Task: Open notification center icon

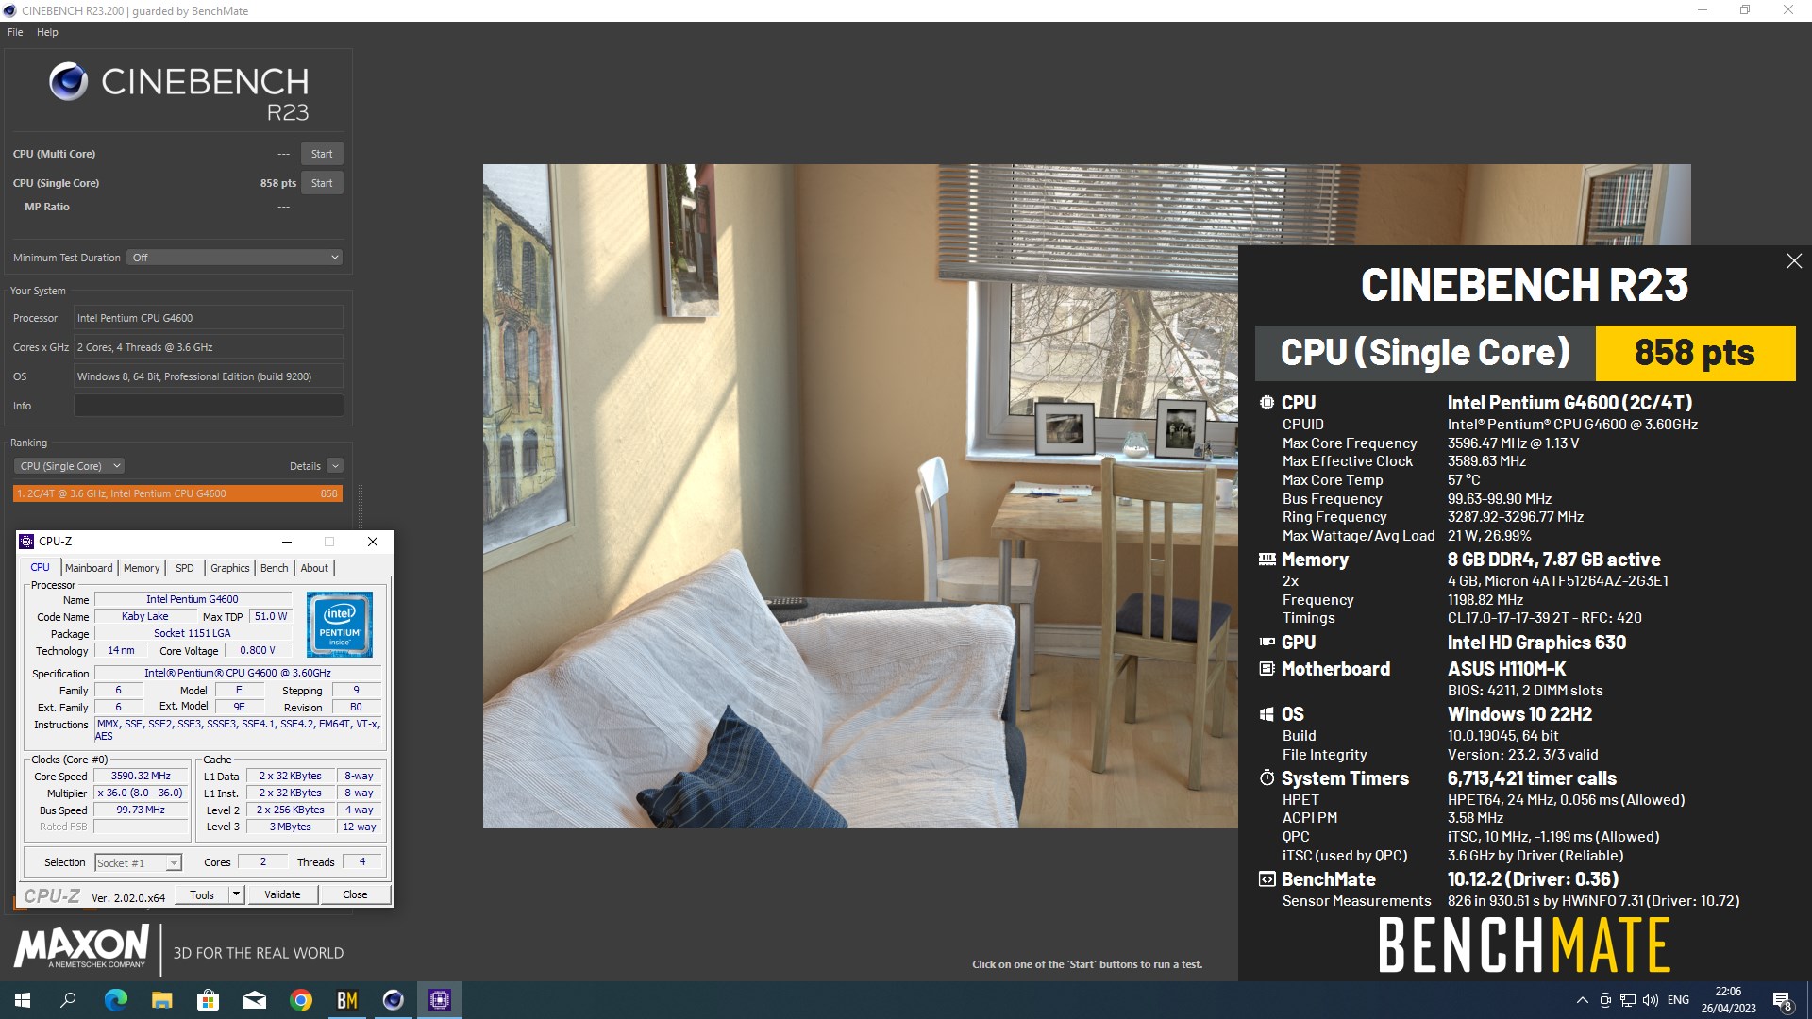Action: click(1782, 1001)
